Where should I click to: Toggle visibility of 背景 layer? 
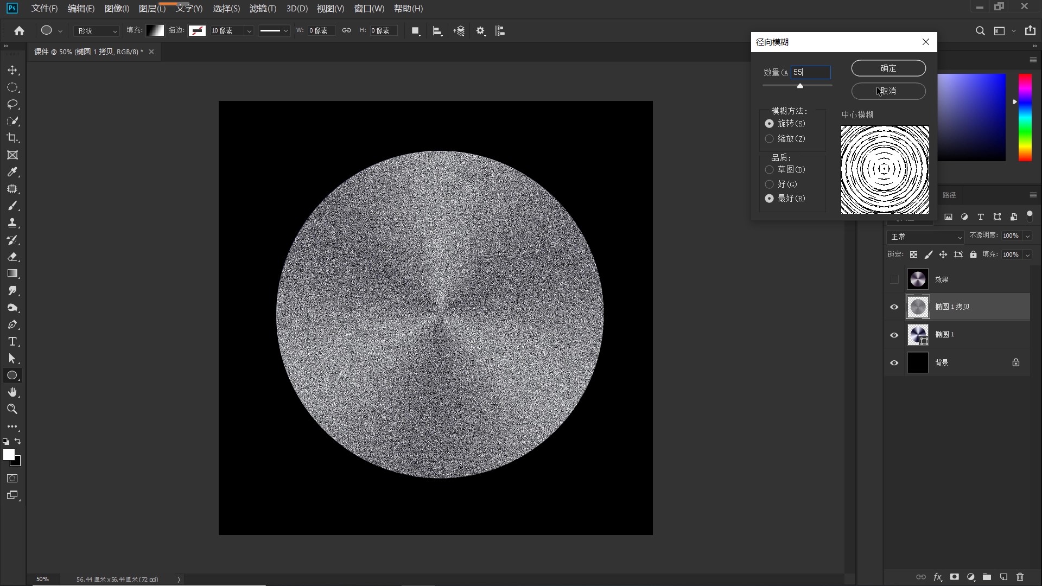[x=894, y=362]
